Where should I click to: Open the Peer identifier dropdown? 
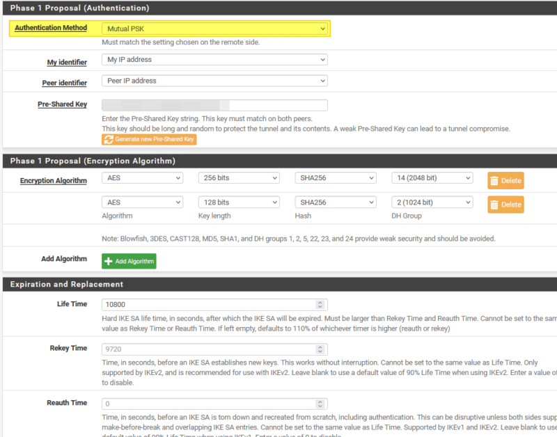[214, 81]
